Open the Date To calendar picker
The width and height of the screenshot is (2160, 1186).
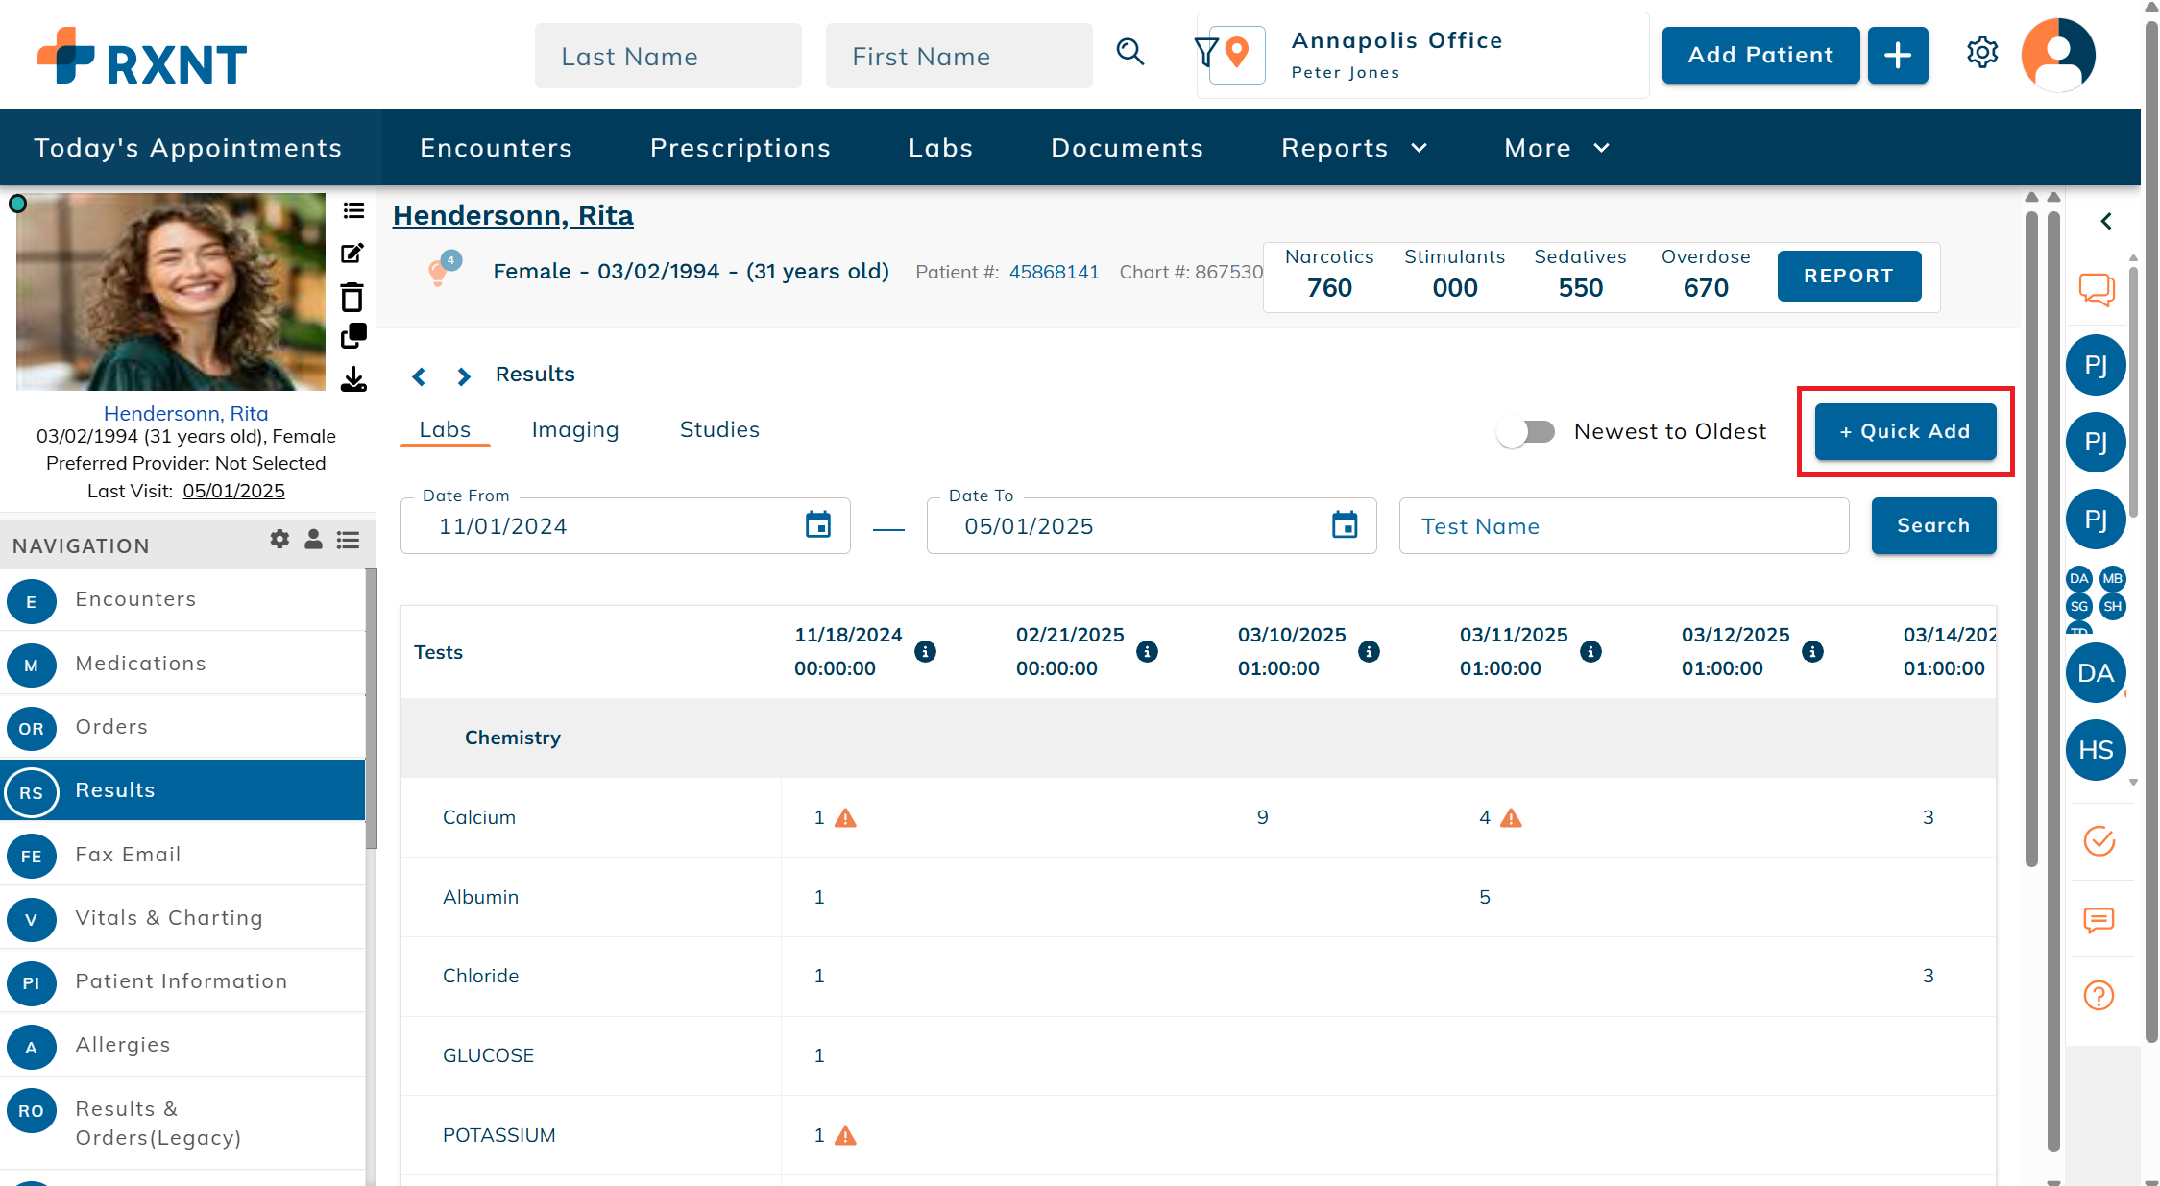1345,525
